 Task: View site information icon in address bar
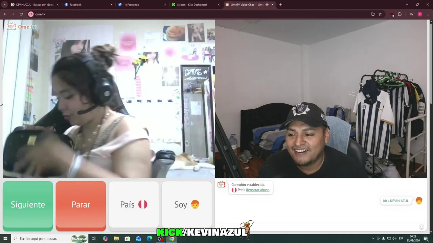[x=31, y=14]
